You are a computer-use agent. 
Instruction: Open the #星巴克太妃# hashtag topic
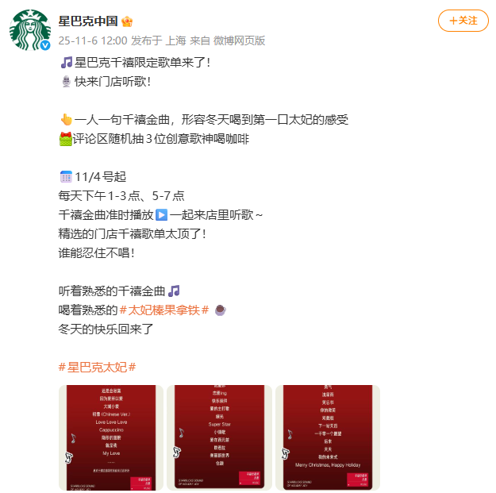(97, 368)
